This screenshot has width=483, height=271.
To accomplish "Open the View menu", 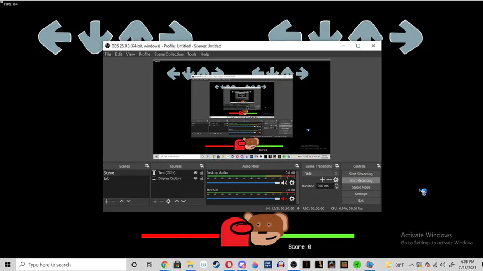I will pos(130,54).
